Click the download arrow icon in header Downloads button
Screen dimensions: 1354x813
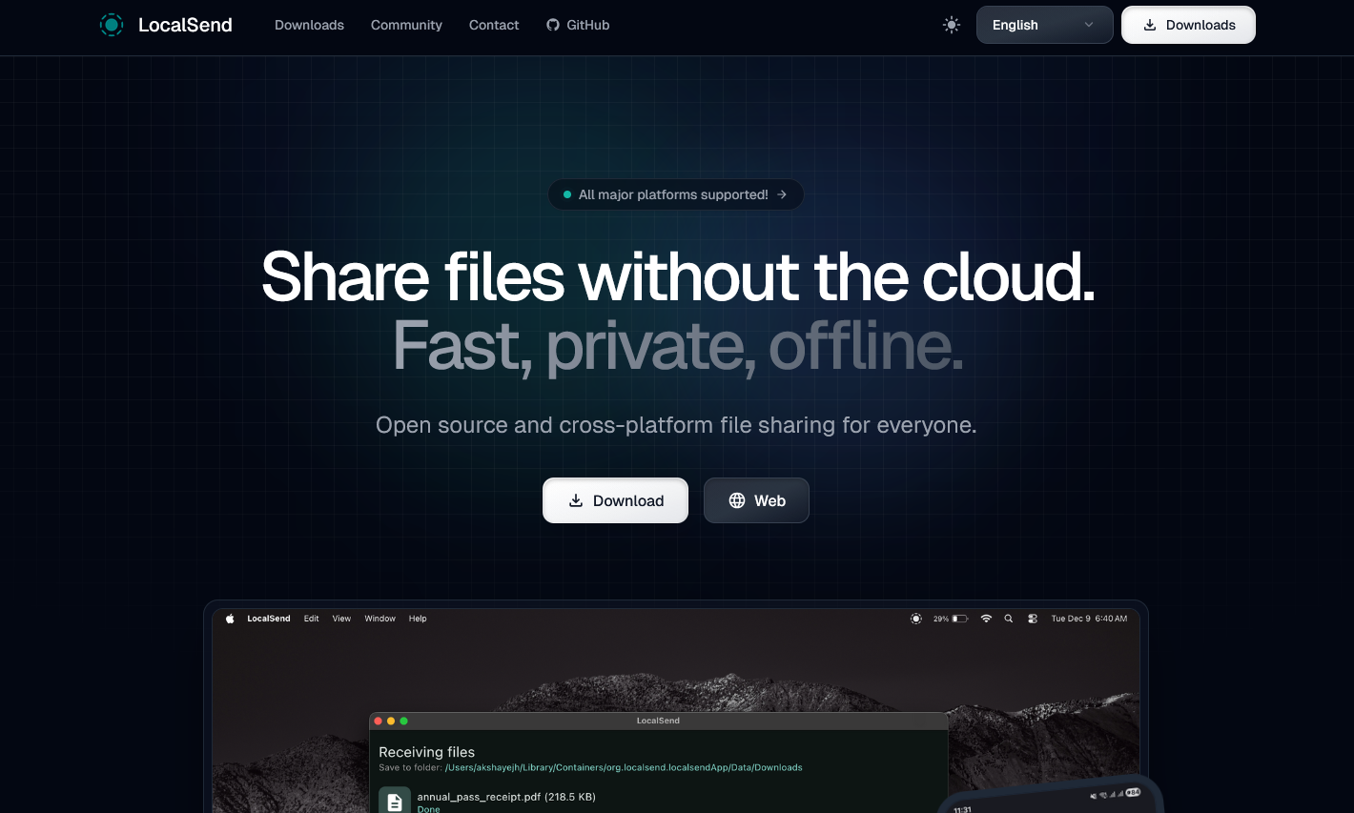click(x=1150, y=25)
